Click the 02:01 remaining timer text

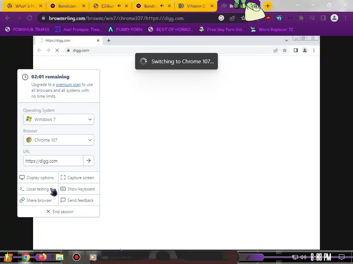(x=50, y=77)
